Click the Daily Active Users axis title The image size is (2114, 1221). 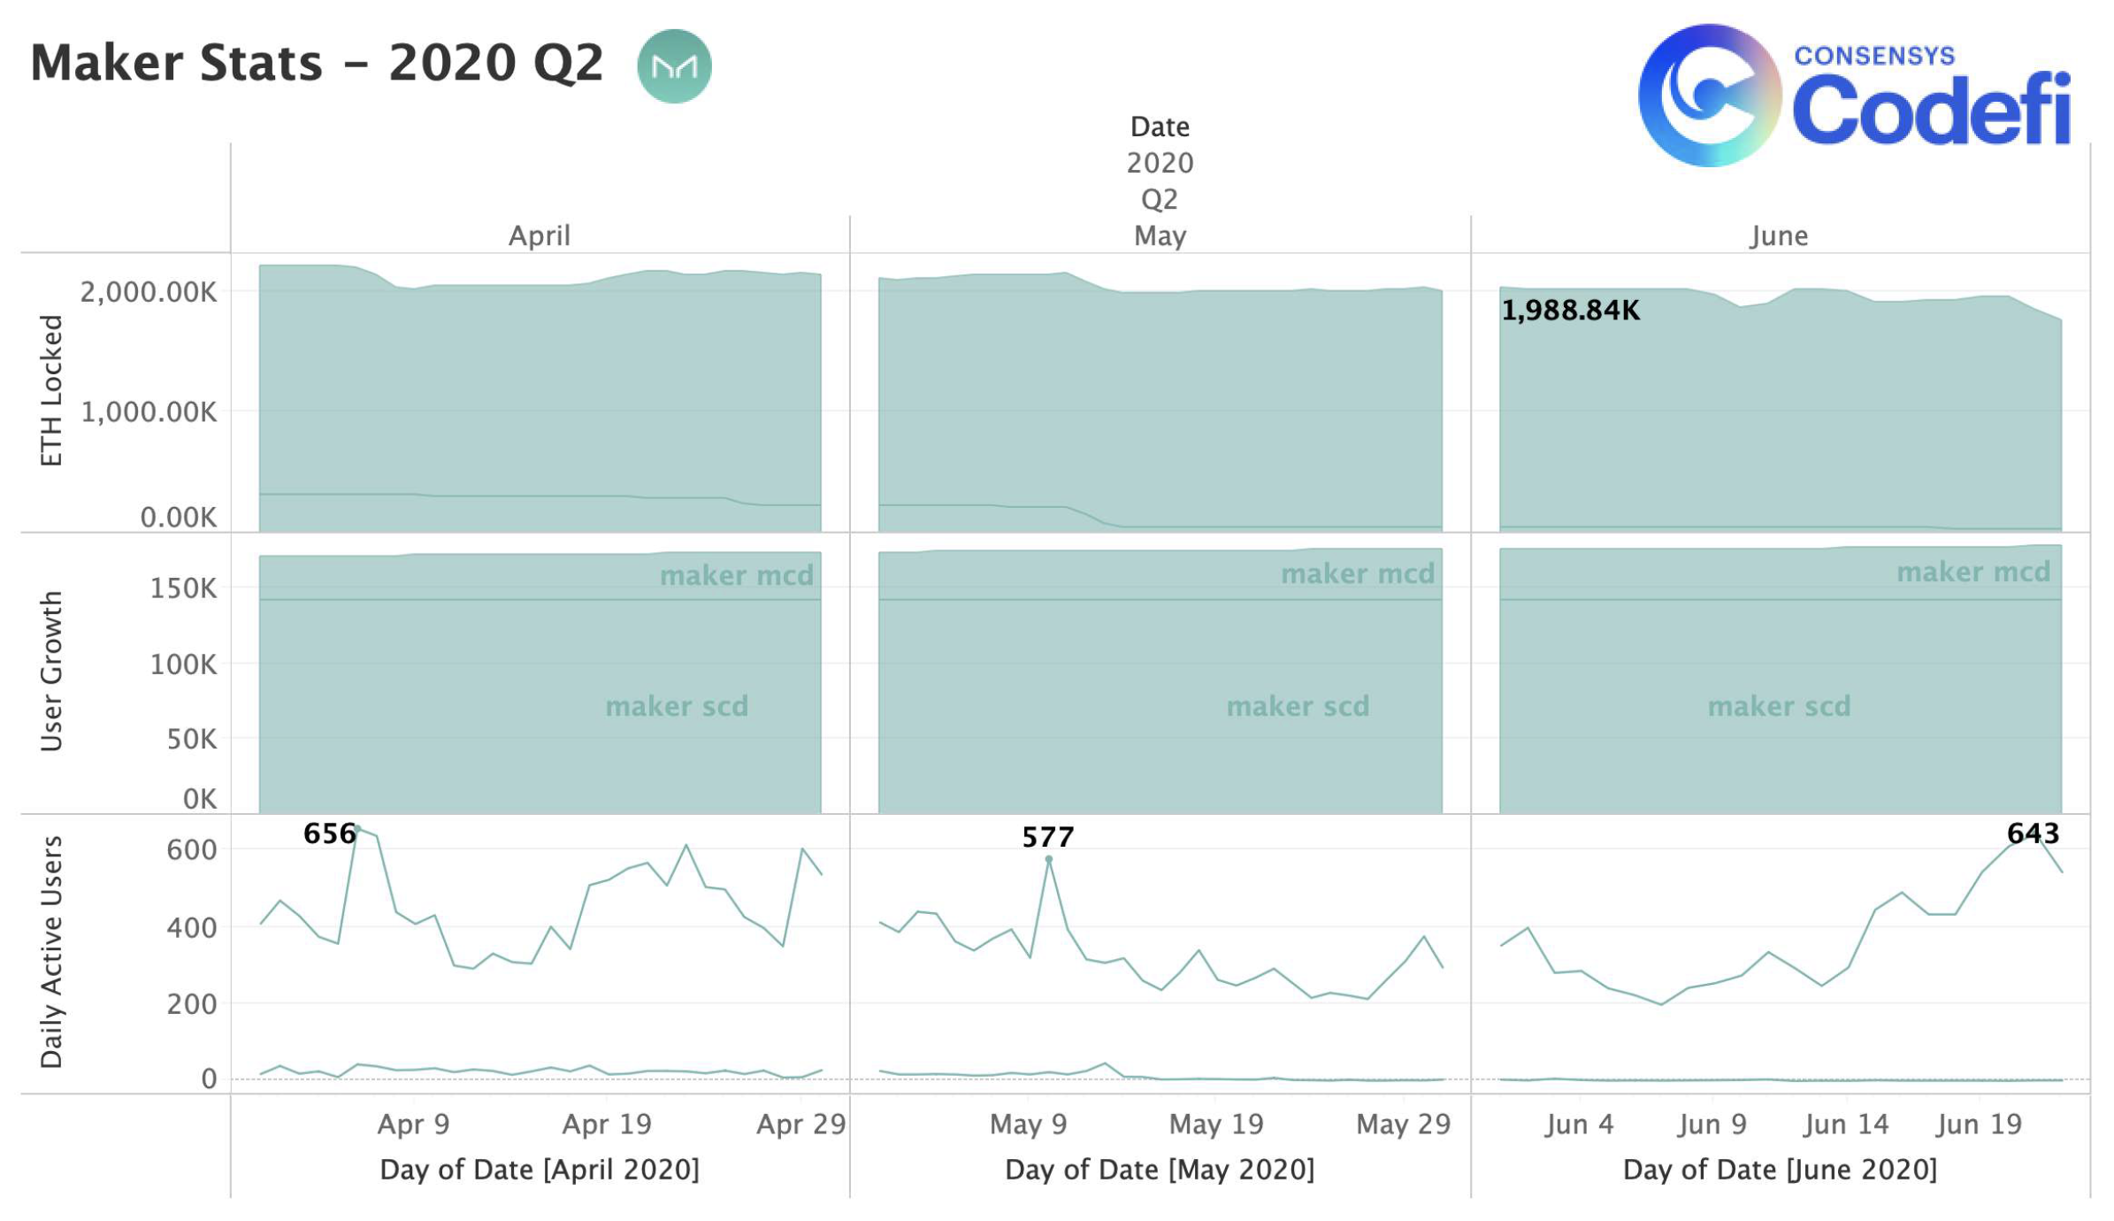pos(51,952)
